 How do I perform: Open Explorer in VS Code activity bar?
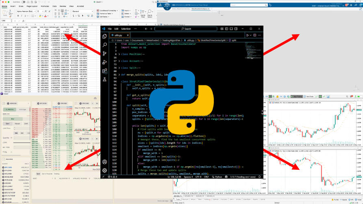click(x=104, y=36)
